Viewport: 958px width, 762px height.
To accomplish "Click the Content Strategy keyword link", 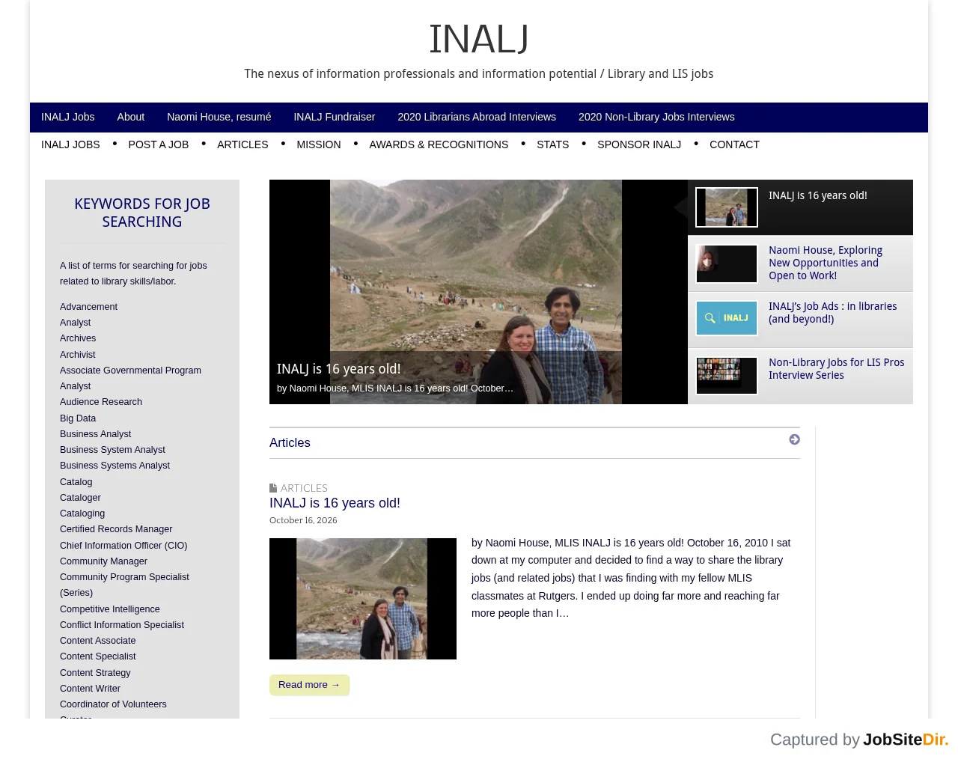I will tap(95, 673).
